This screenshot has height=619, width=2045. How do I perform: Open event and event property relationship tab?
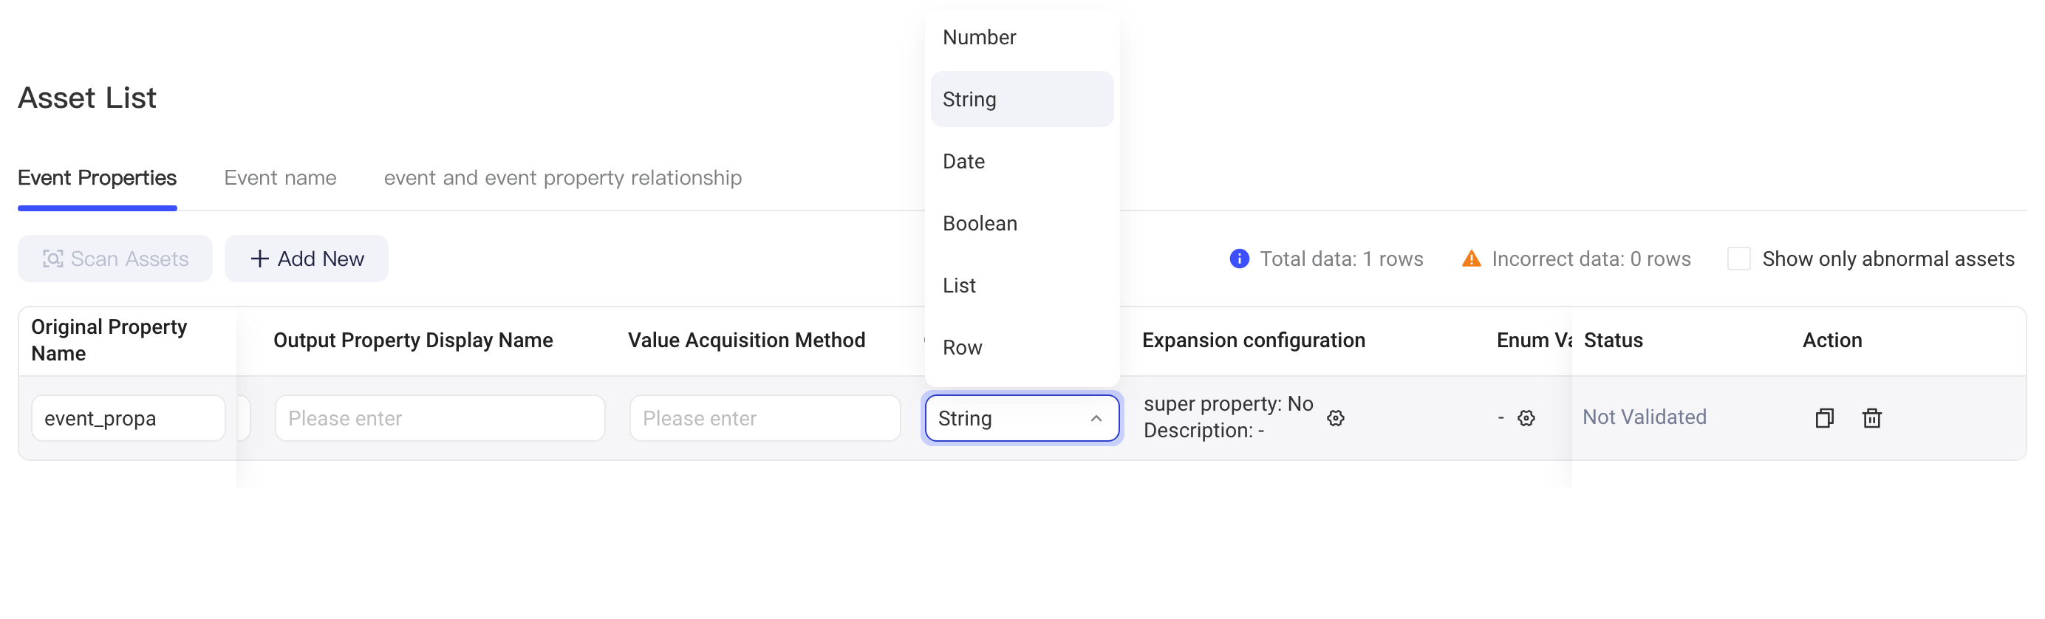[x=563, y=178]
